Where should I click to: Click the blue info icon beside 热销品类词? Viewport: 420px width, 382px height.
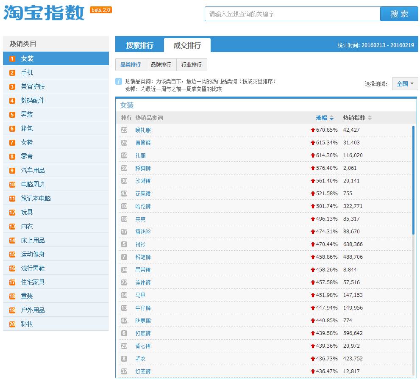point(118,81)
